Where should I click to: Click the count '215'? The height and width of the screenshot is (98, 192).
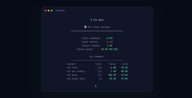(x=100, y=71)
